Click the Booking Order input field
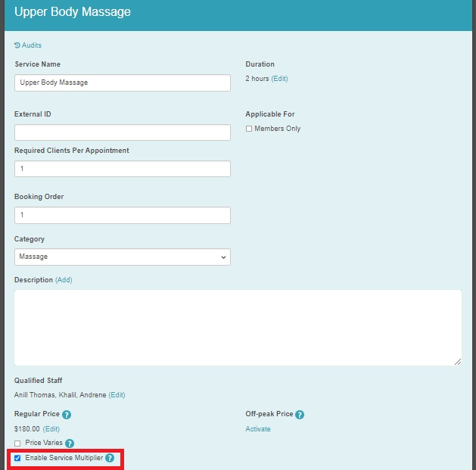Screen dimensions: 476x470 pyautogui.click(x=123, y=215)
